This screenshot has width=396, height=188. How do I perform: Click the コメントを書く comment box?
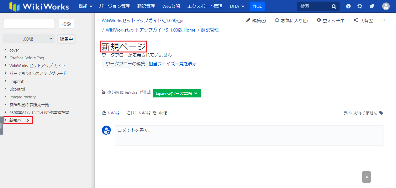click(x=249, y=136)
